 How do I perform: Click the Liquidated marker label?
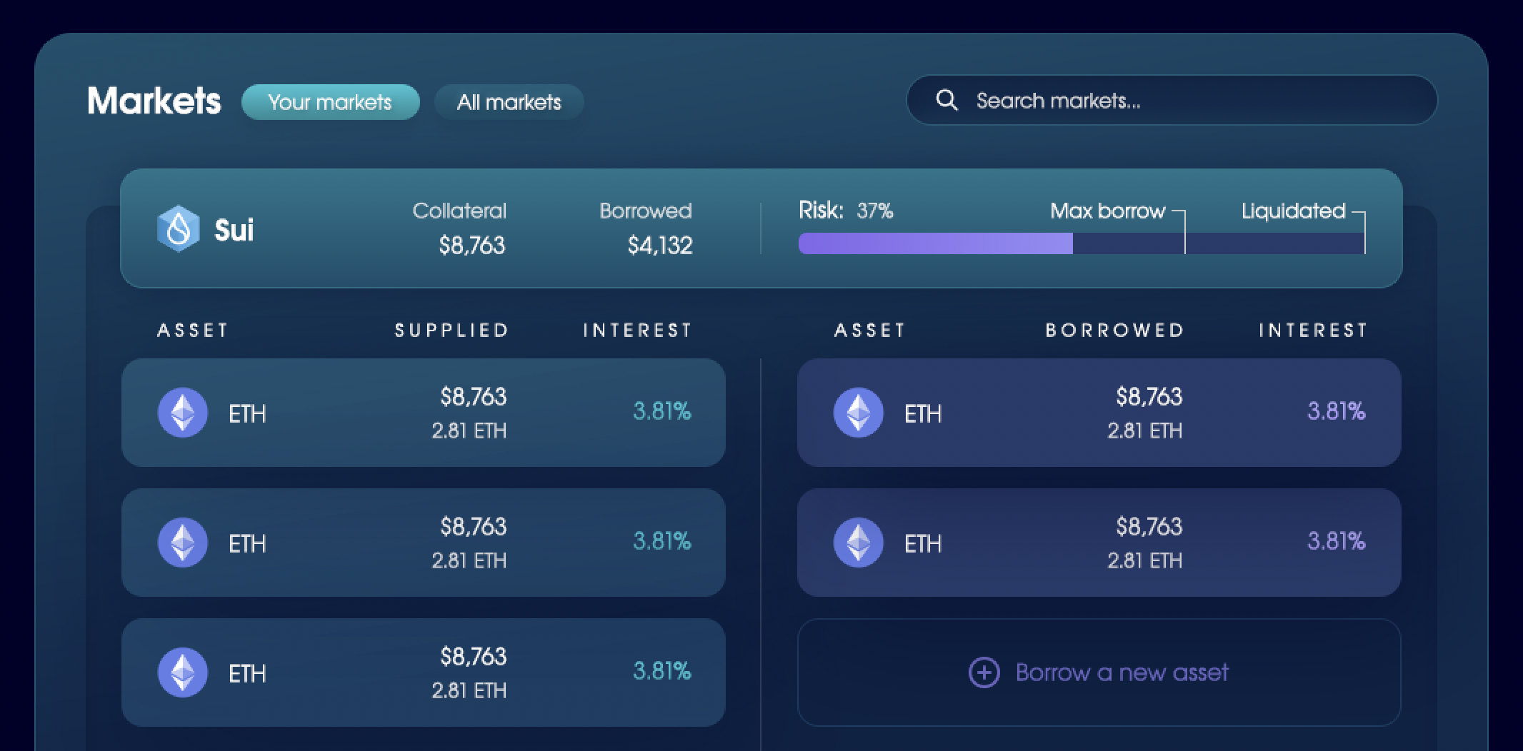1293,211
